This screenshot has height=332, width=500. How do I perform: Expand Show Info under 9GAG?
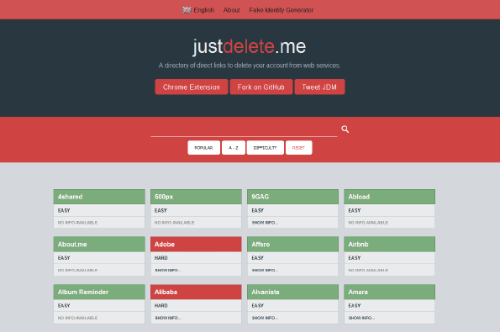(265, 223)
